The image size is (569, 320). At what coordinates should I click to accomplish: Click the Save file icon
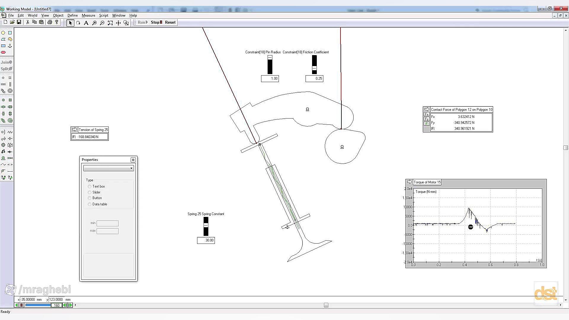[19, 22]
